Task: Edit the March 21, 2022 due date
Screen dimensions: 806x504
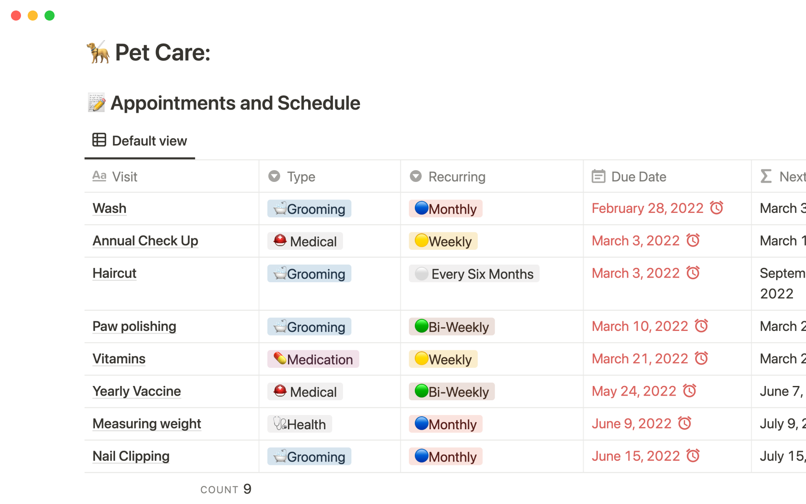Action: (x=639, y=358)
